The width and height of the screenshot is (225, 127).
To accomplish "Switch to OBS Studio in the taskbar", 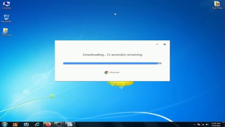I will pyautogui.click(x=59, y=125).
